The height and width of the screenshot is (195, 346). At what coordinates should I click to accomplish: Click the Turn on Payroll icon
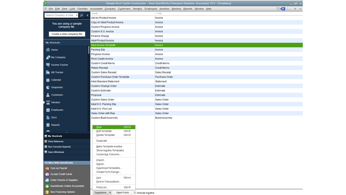click(47, 169)
